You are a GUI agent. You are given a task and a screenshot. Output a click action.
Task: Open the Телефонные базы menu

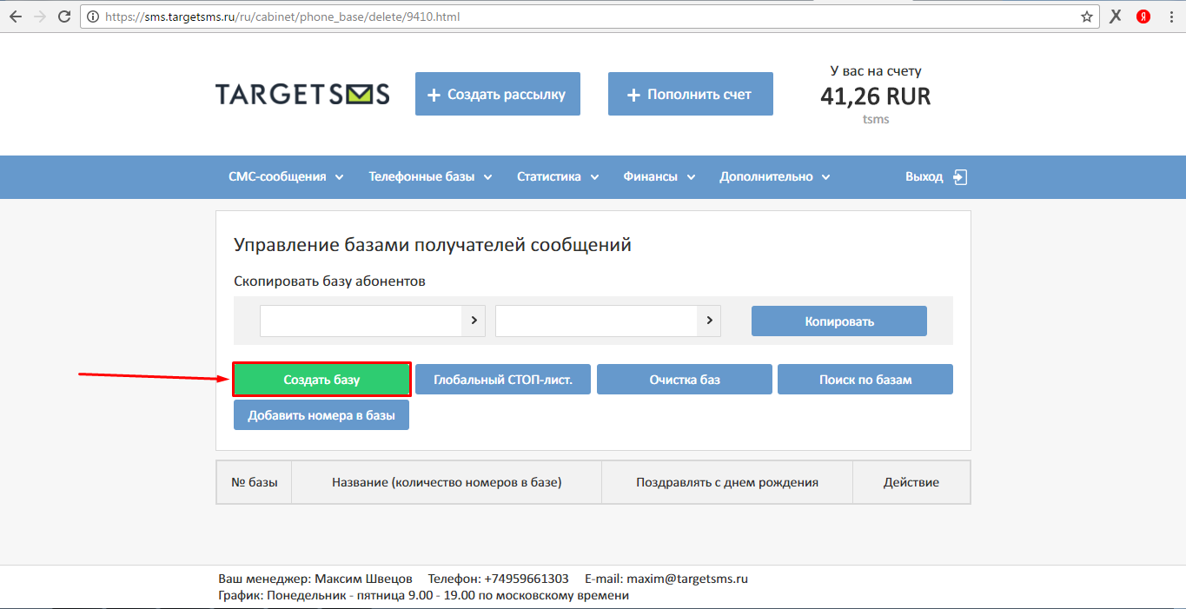(430, 176)
